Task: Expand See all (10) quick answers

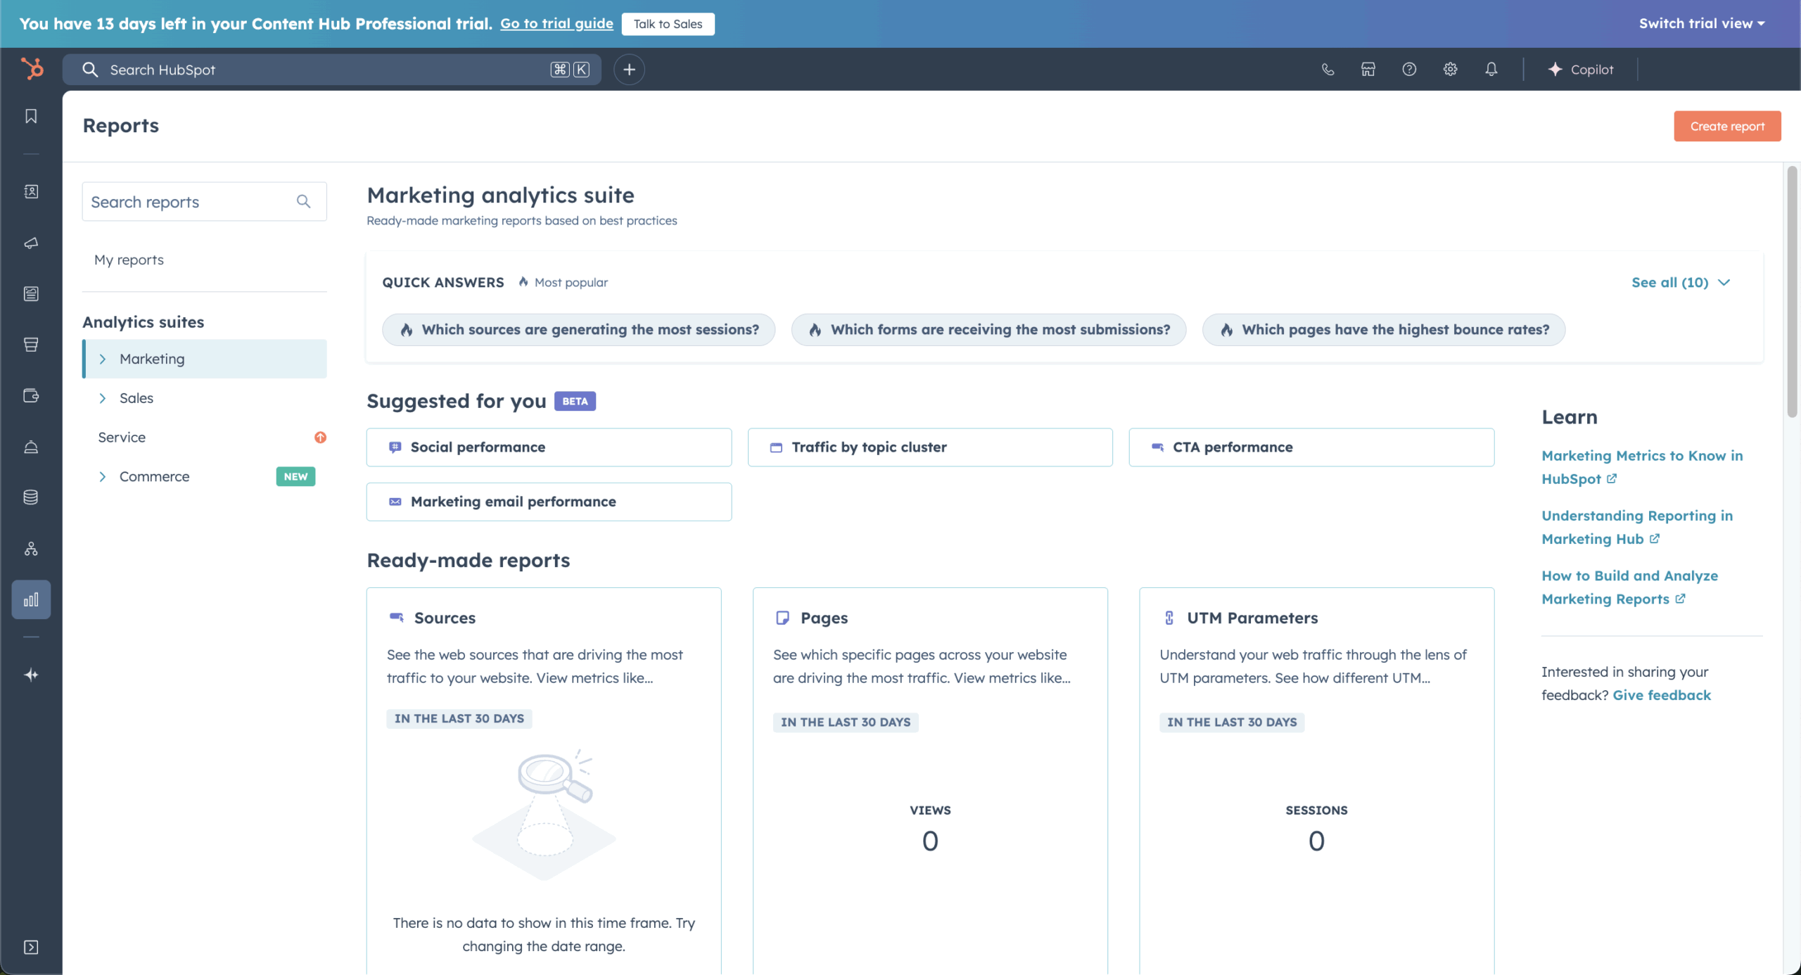Action: 1681,282
